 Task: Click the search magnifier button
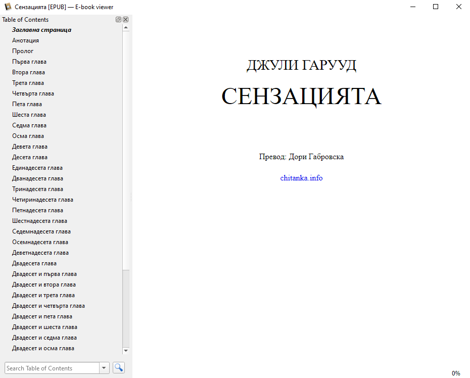click(x=119, y=367)
